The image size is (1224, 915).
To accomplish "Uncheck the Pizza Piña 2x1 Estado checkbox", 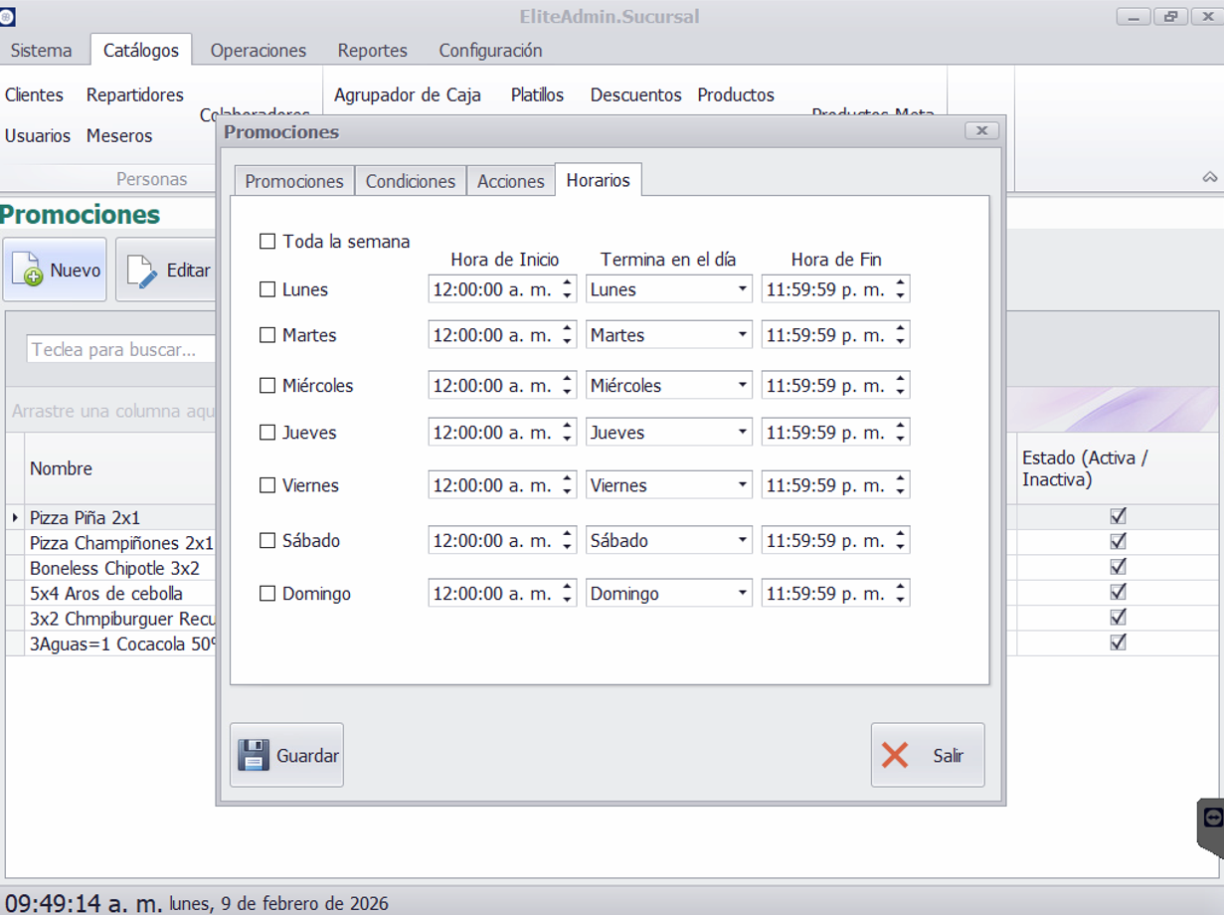I will tap(1118, 516).
